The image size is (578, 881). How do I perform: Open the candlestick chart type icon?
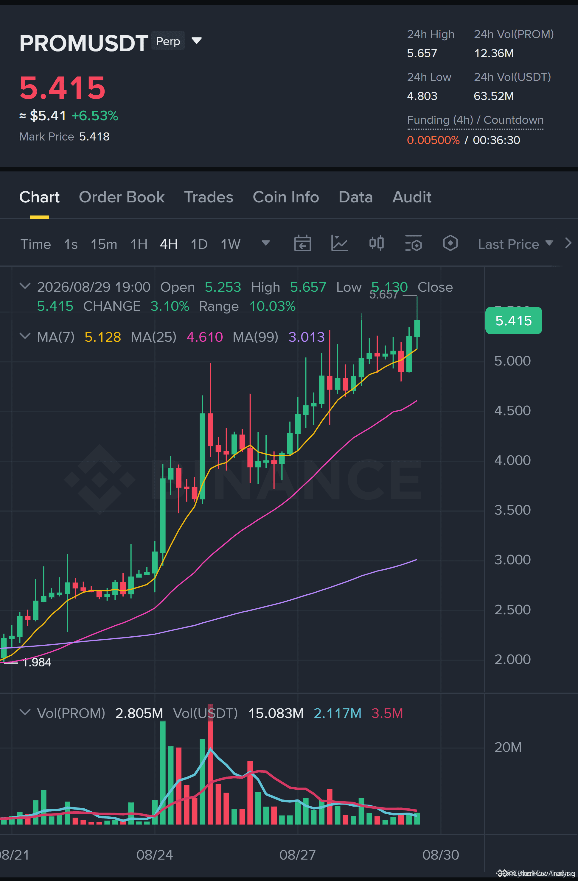(x=376, y=243)
